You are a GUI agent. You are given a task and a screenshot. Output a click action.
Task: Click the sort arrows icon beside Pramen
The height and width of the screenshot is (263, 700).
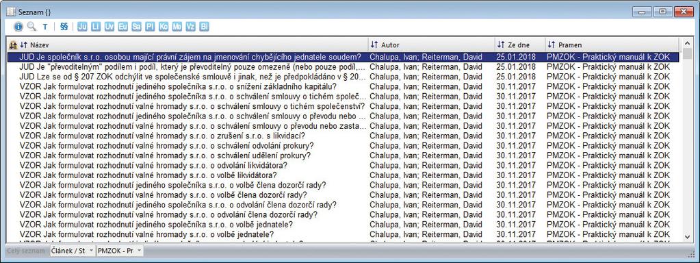point(552,45)
